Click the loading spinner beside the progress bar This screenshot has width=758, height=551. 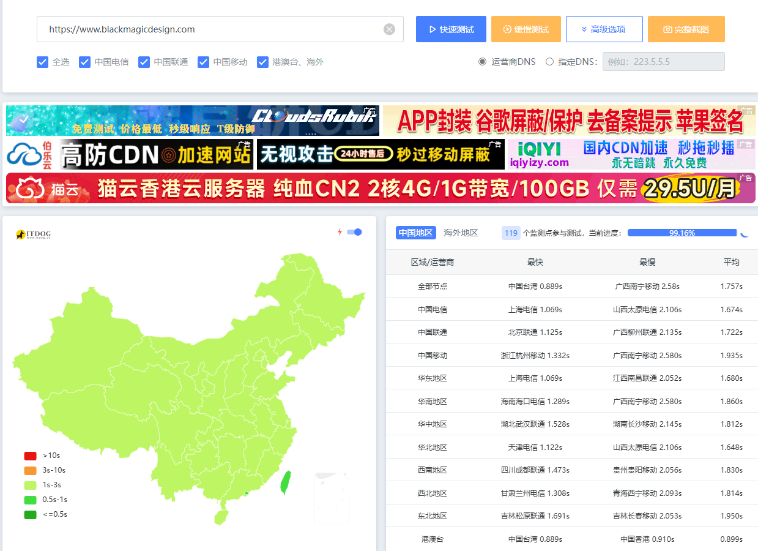pos(745,233)
